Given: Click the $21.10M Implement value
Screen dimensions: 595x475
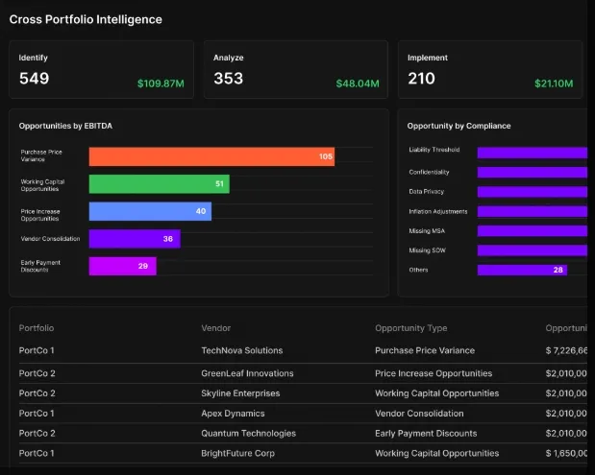Looking at the screenshot, I should pos(554,83).
